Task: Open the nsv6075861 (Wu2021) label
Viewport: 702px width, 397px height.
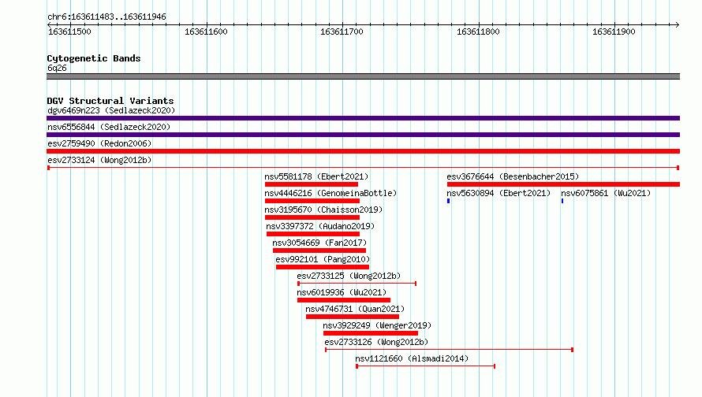Action: point(606,193)
